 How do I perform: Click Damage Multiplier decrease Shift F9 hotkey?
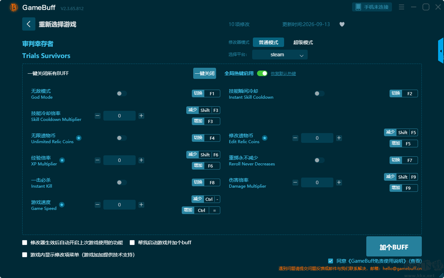coord(401,177)
